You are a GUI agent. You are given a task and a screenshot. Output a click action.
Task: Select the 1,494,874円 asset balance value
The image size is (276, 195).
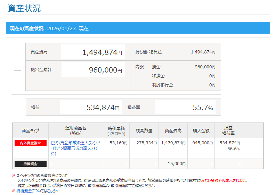pos(102,52)
